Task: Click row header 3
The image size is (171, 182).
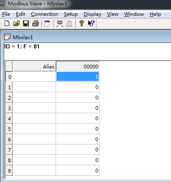Action: tap(9, 108)
